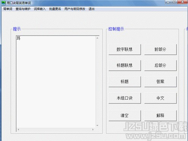Show the 标题 hint

[x=125, y=81]
